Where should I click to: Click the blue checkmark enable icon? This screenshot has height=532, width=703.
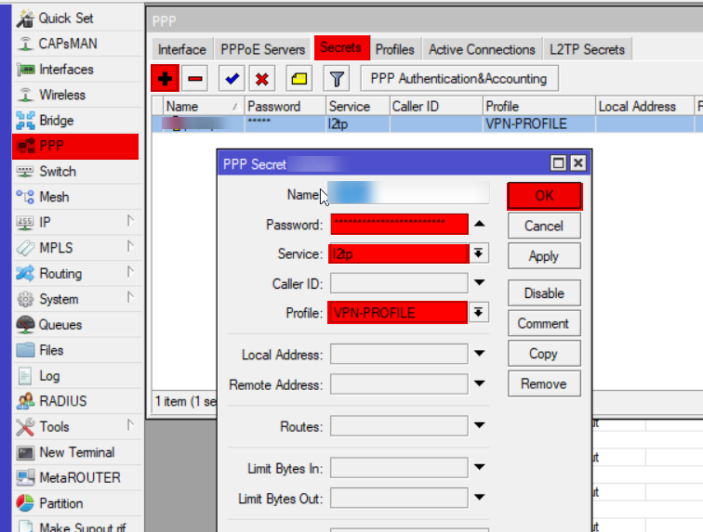[232, 79]
